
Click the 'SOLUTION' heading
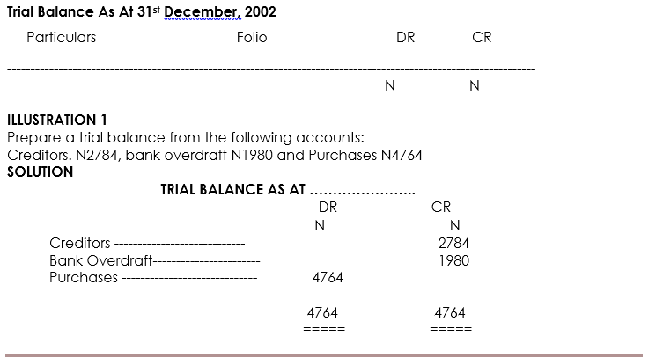pyautogui.click(x=40, y=172)
